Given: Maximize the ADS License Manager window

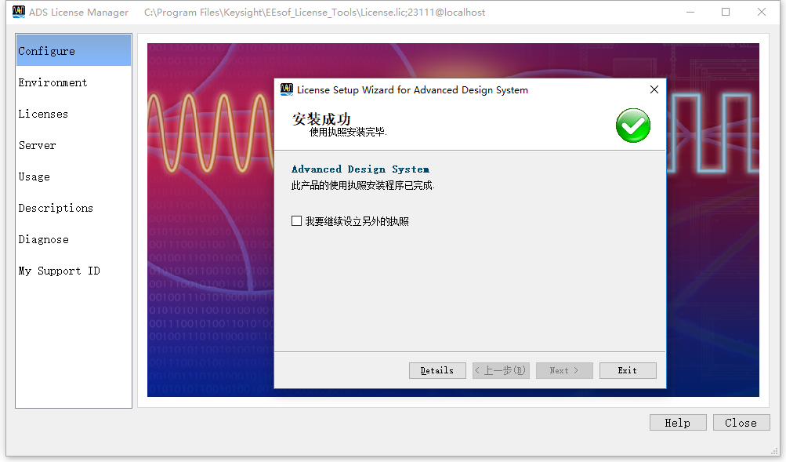Looking at the screenshot, I should pos(726,12).
